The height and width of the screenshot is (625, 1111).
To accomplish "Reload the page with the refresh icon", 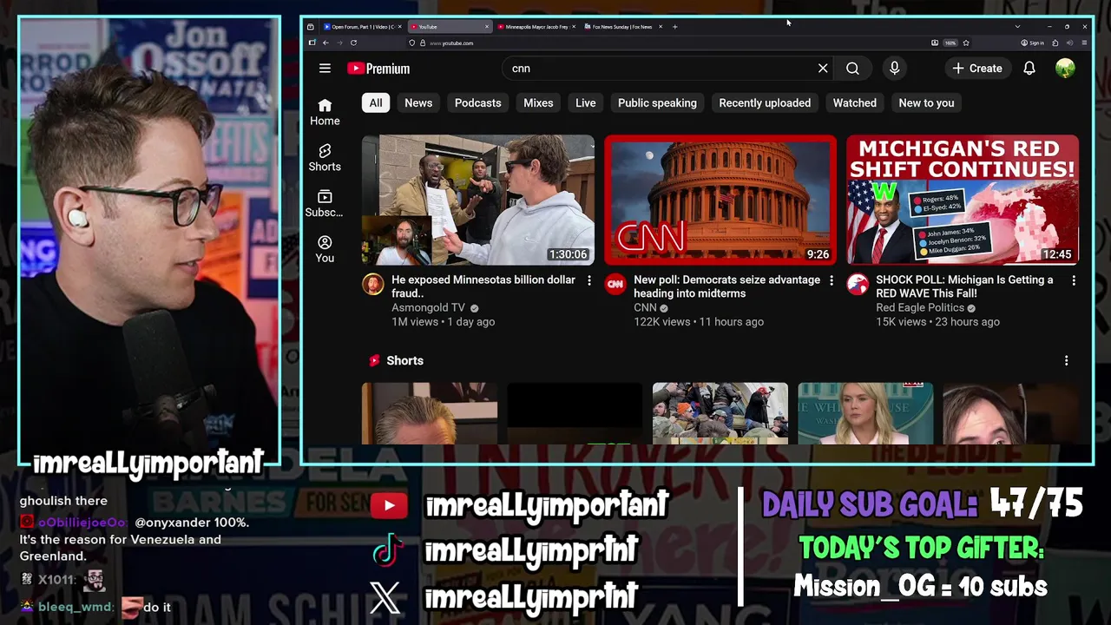I will (x=353, y=43).
